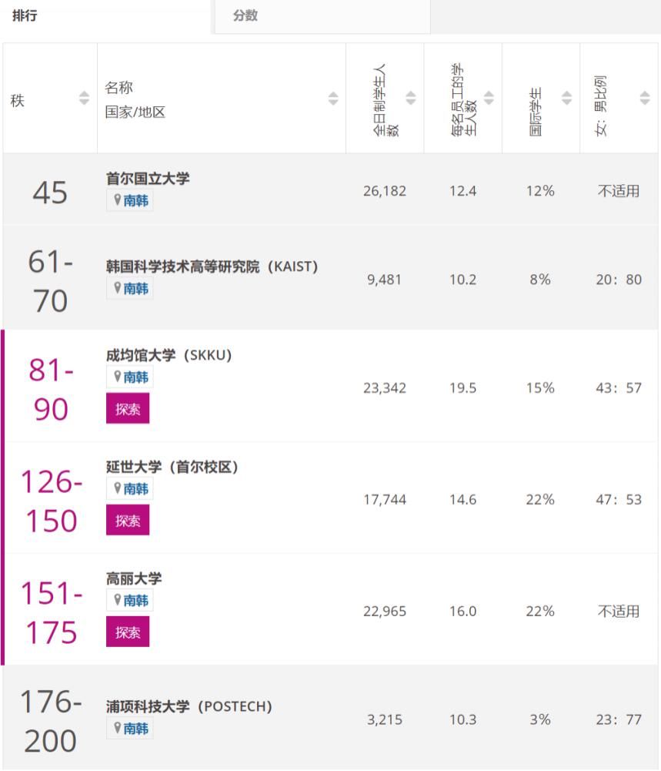Sort by 女:男比例 using its arrows
This screenshot has width=661, height=771.
pos(645,96)
